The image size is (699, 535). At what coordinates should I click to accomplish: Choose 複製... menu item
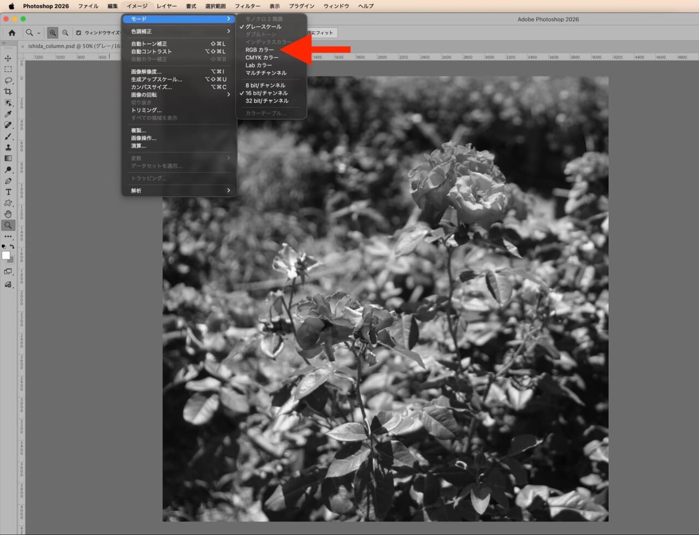point(179,130)
